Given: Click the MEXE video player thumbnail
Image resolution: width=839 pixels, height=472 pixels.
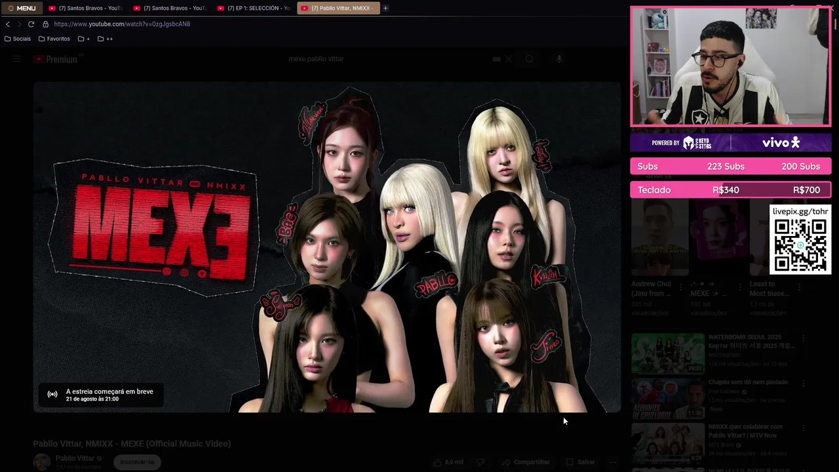Looking at the screenshot, I should click(327, 247).
